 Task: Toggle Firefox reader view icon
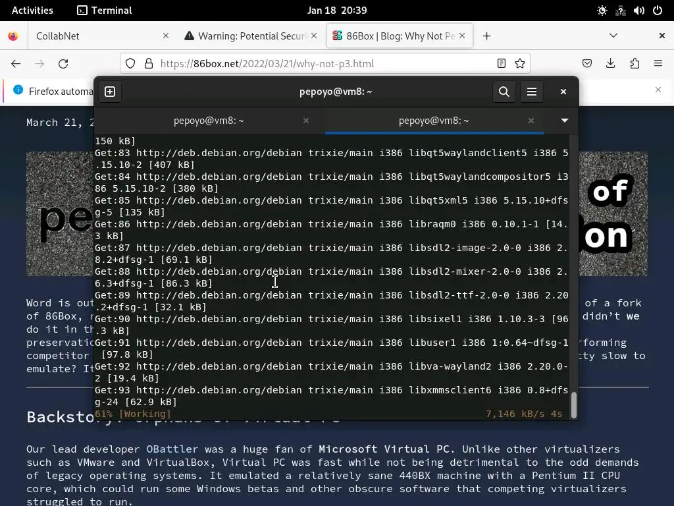coord(501,64)
